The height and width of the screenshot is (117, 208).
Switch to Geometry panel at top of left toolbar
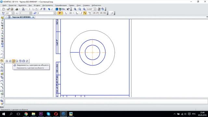pyautogui.click(x=2, y=18)
